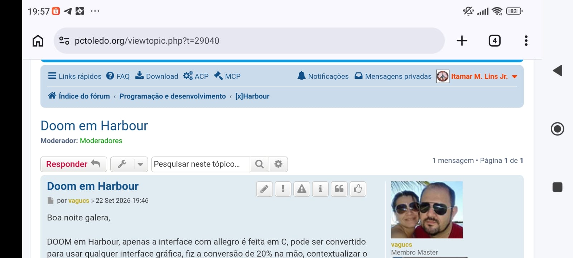Click the post document icon beside 'por'
573x258 pixels.
(50, 201)
